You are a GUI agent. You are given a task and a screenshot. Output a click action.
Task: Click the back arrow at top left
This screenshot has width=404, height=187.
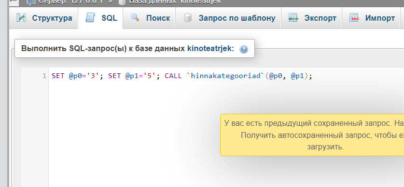point(13,1)
